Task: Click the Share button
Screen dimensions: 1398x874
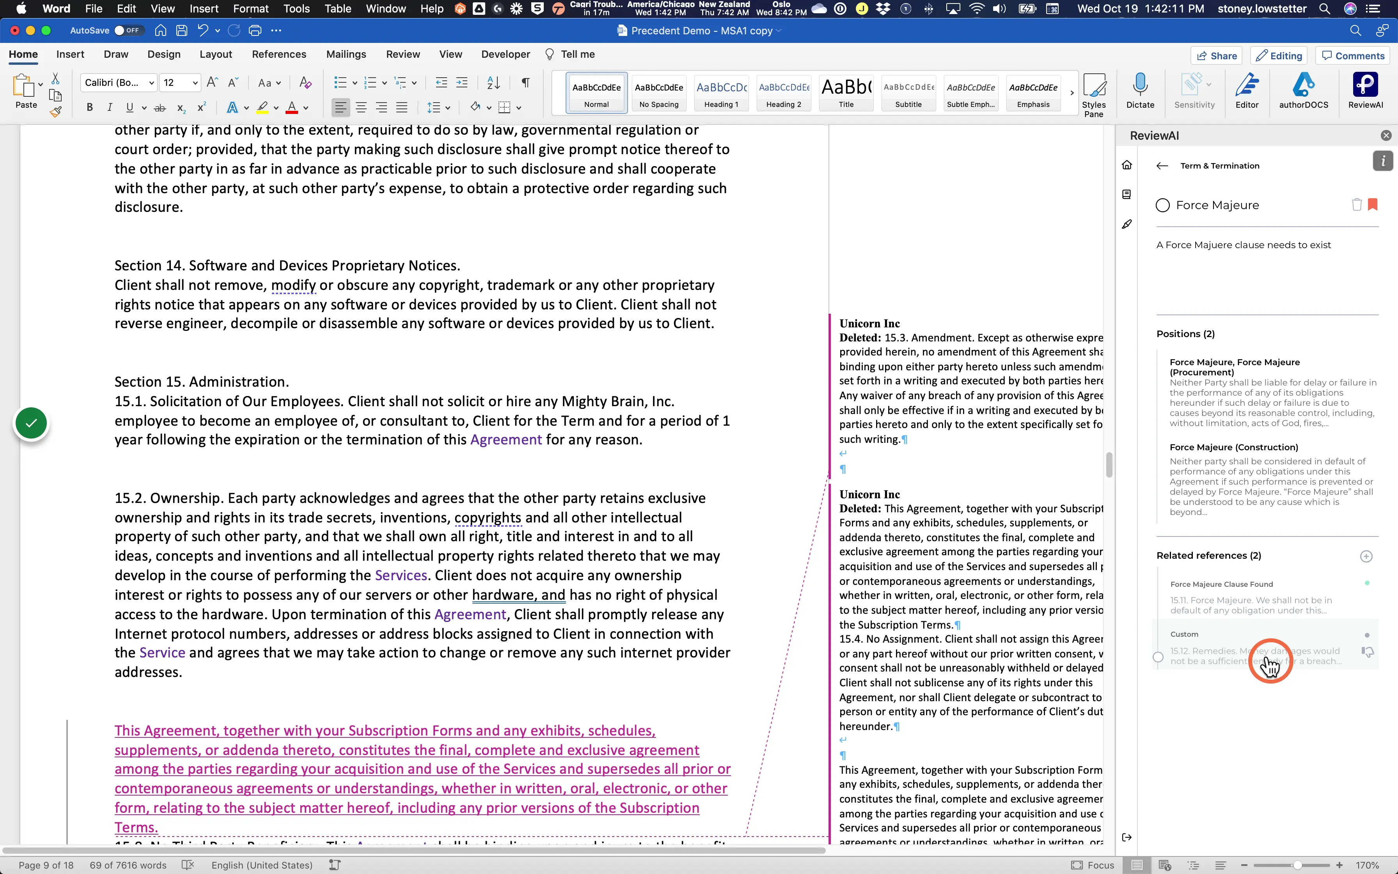Action: (x=1216, y=55)
